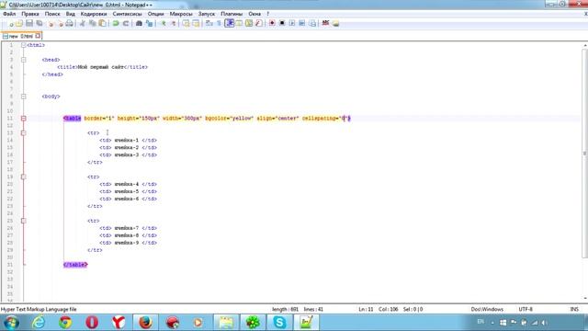Toggle the highlighted Indent Guide button
Screen dimensions: 588x331
coord(230,23)
